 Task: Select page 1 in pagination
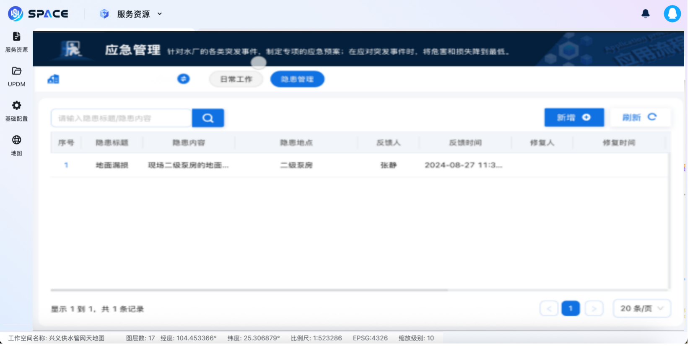[x=571, y=309]
